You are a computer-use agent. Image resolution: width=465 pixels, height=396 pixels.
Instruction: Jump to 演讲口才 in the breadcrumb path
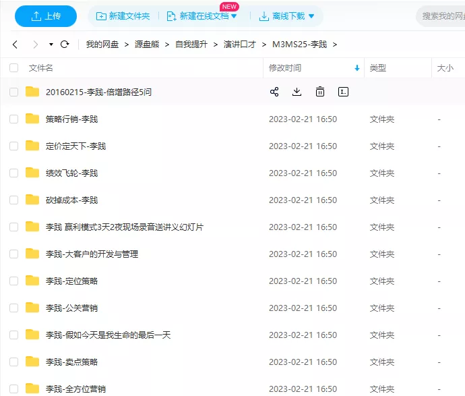pos(239,45)
